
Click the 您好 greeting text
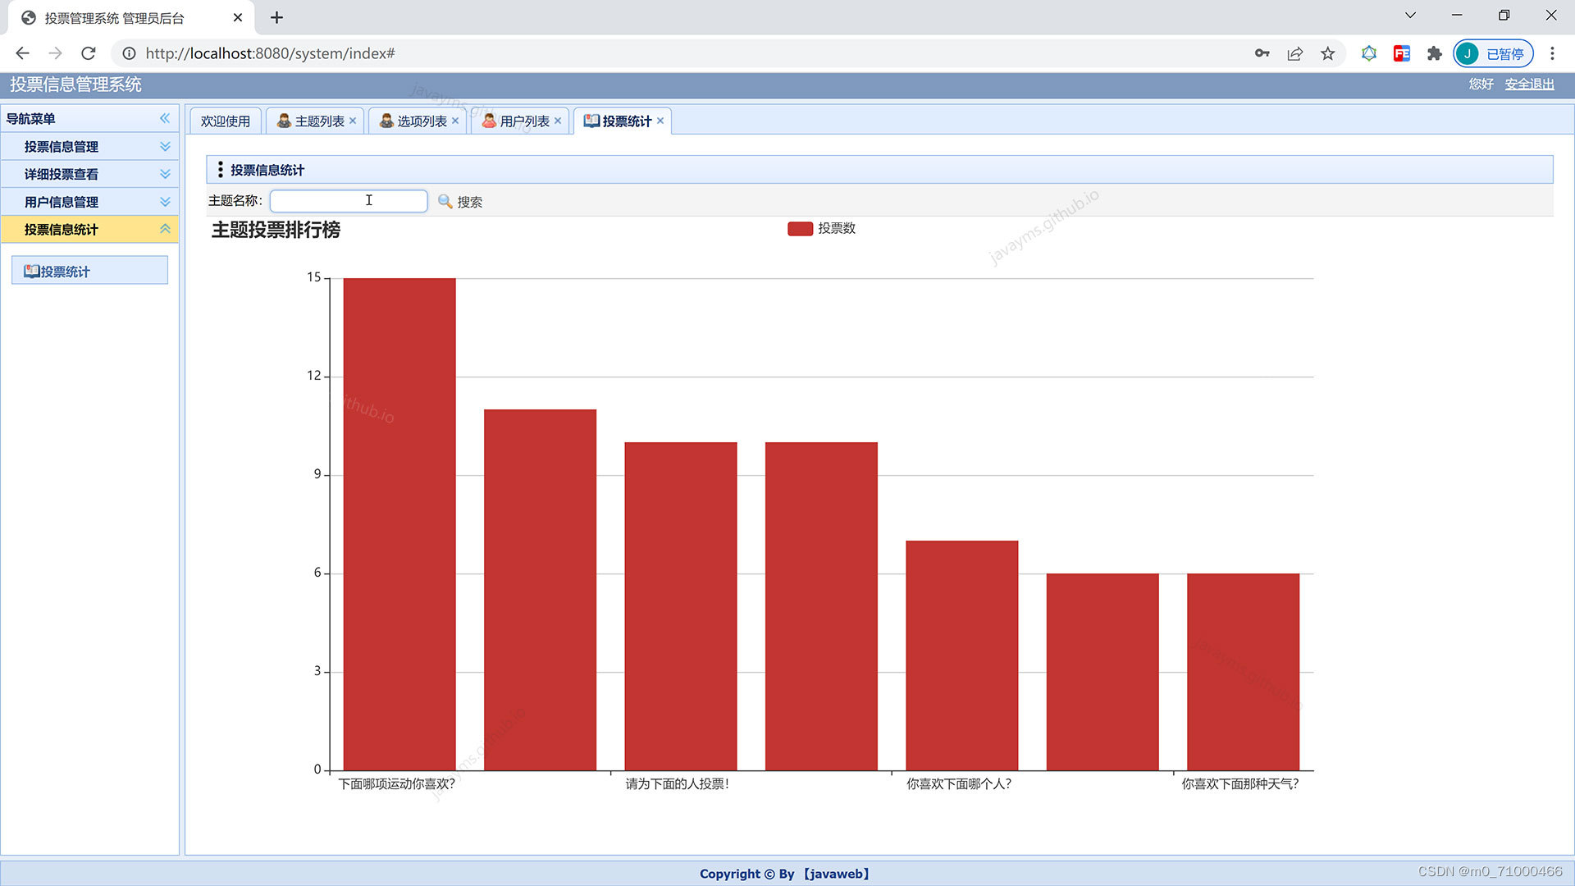coord(1481,84)
